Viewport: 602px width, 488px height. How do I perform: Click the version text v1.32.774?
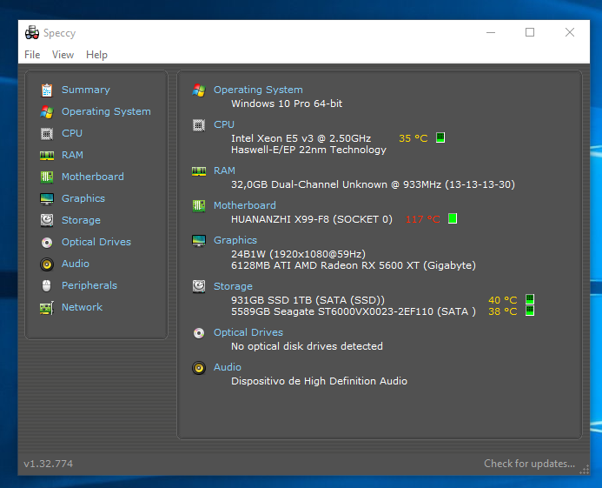pos(49,464)
